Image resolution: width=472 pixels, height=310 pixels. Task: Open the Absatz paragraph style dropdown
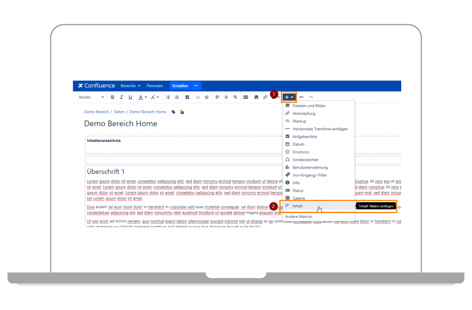(x=91, y=97)
